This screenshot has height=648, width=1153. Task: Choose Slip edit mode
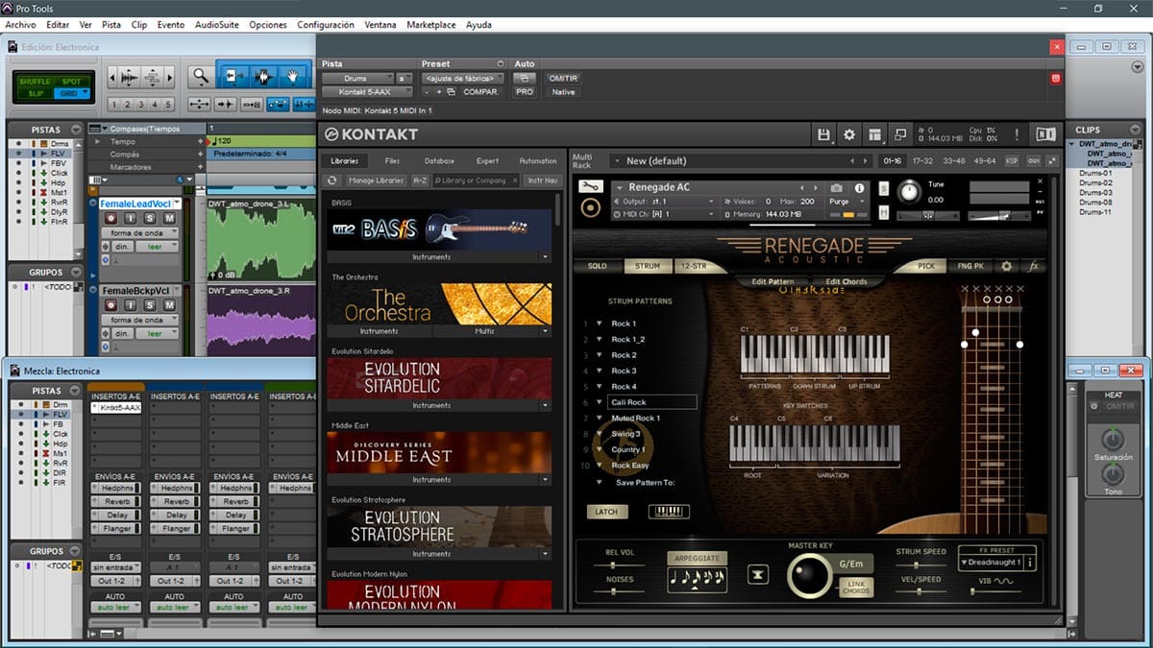[37, 93]
